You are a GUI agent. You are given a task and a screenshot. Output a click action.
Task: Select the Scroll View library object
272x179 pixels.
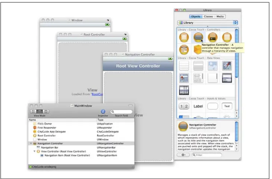(212, 78)
